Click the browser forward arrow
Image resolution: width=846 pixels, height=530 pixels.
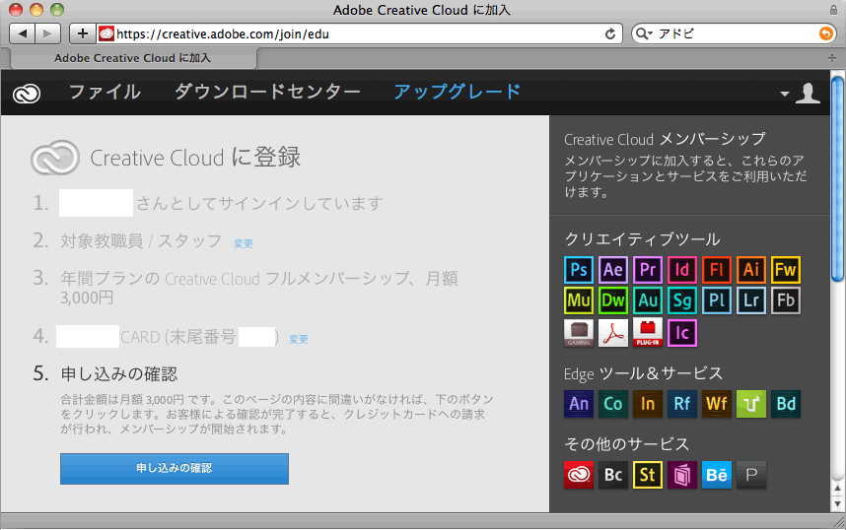tap(48, 33)
